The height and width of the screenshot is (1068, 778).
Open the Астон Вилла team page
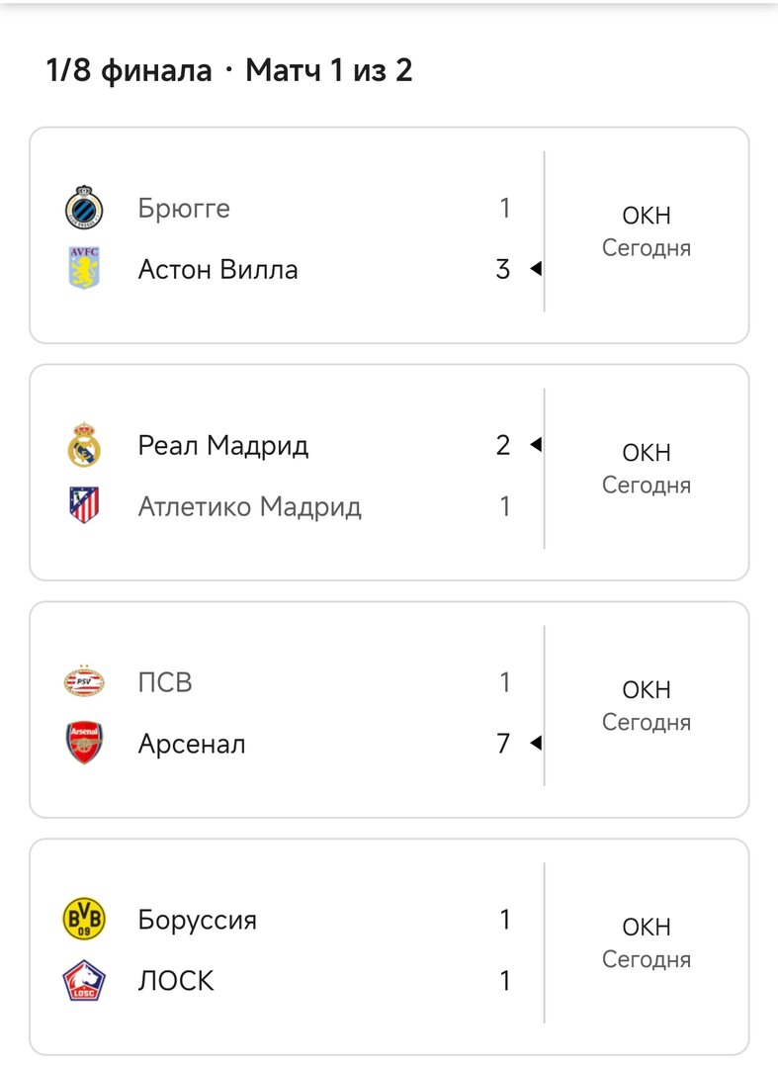pos(217,269)
